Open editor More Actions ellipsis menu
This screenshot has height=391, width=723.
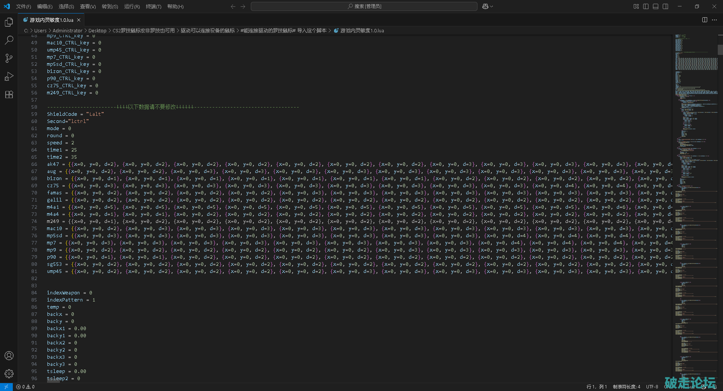click(714, 20)
